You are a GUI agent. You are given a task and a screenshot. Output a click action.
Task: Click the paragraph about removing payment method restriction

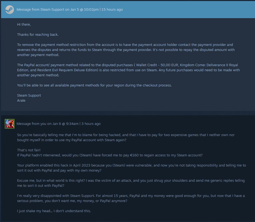click(x=126, y=50)
